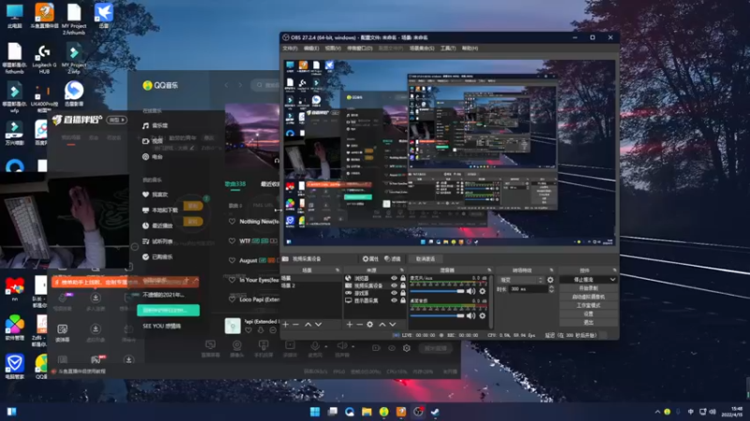Toggle lock on display capture source
Screen dimensions: 750x421
coord(403,300)
